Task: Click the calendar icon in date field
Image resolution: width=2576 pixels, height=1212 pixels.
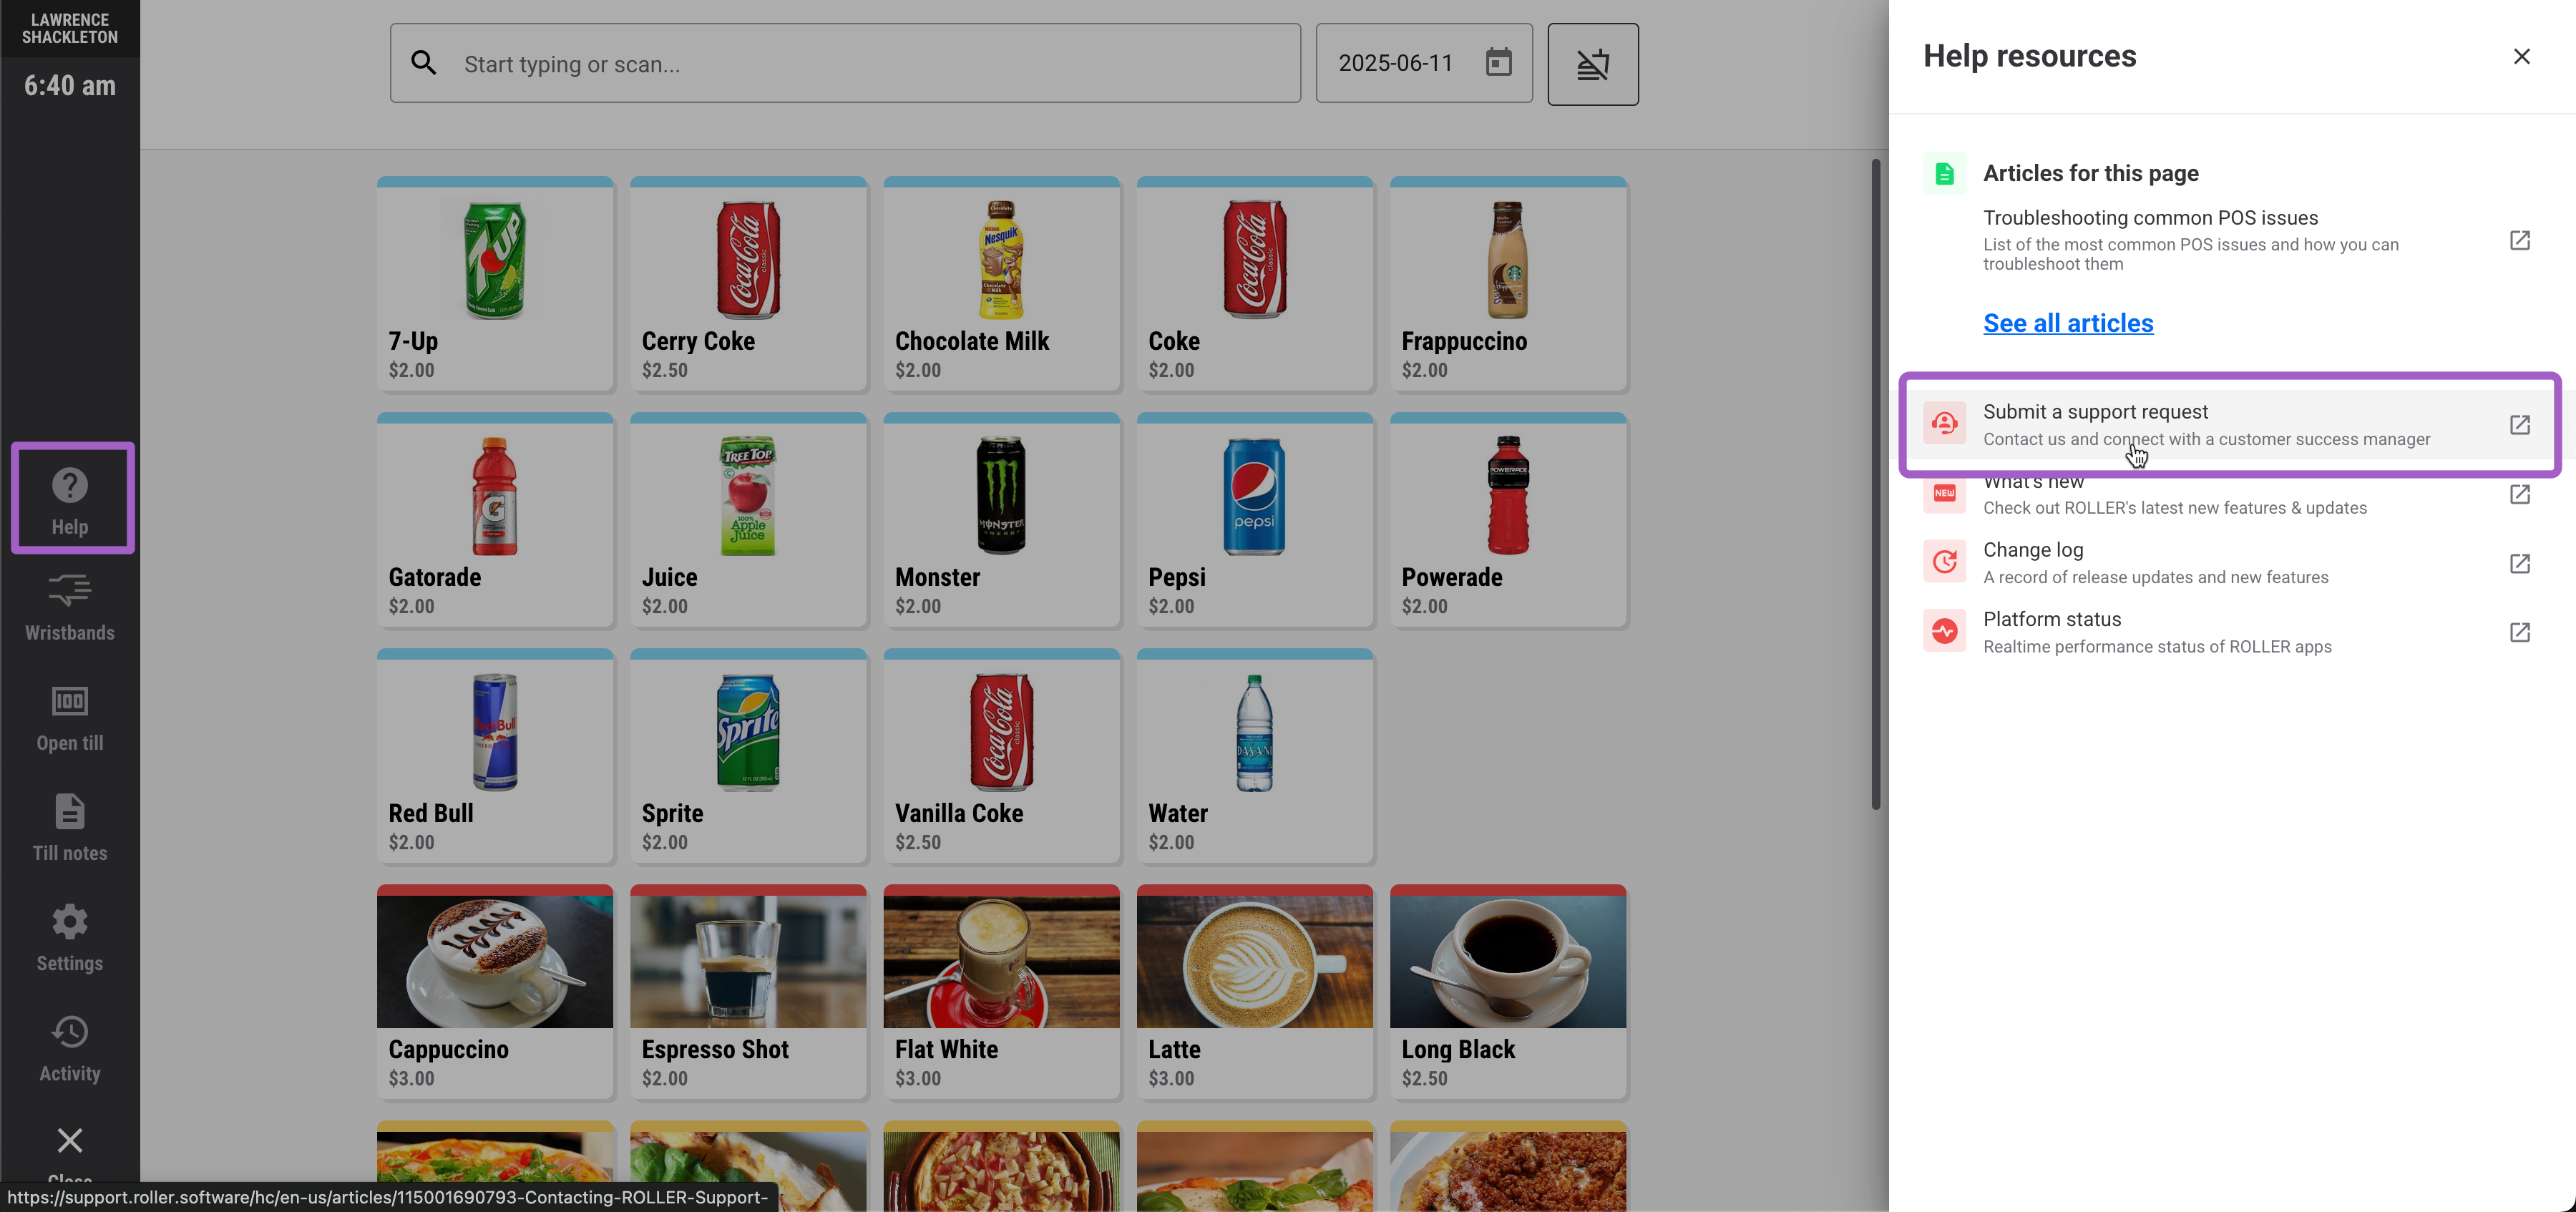Action: (1498, 63)
